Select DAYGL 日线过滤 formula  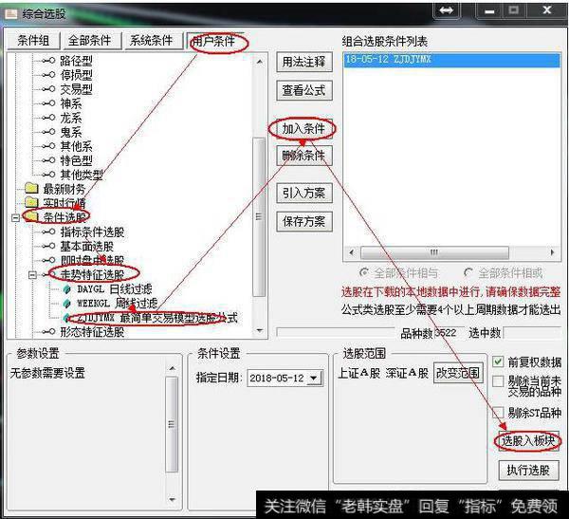click(115, 289)
